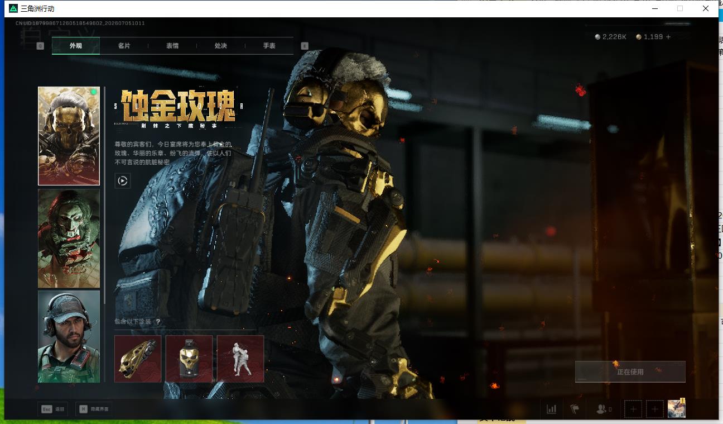Click the 2,226K currency balance
723x424 pixels.
click(610, 37)
